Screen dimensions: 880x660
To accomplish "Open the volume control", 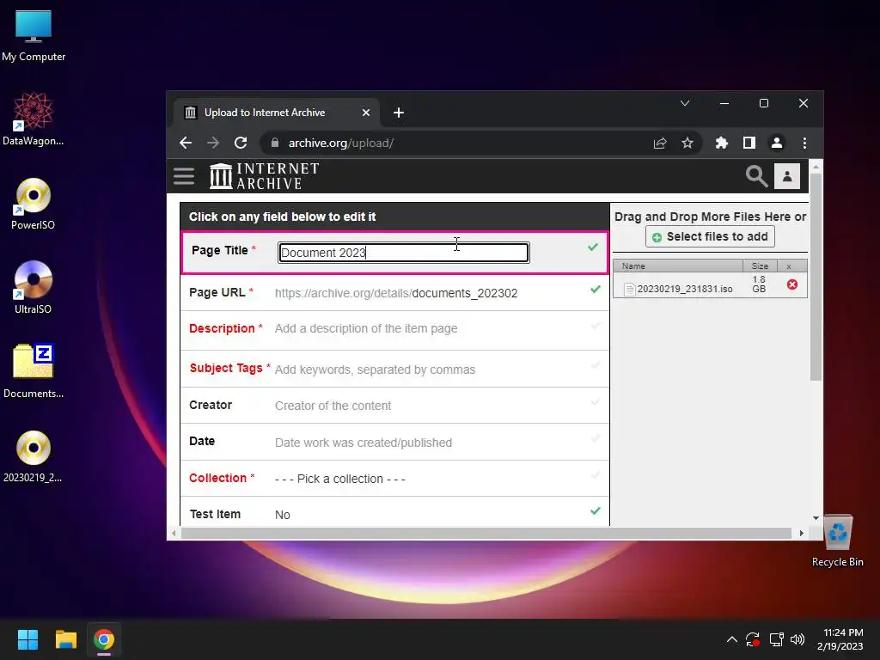I will point(797,639).
